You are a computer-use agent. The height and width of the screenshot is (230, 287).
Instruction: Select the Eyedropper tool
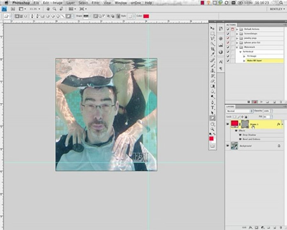click(x=212, y=54)
